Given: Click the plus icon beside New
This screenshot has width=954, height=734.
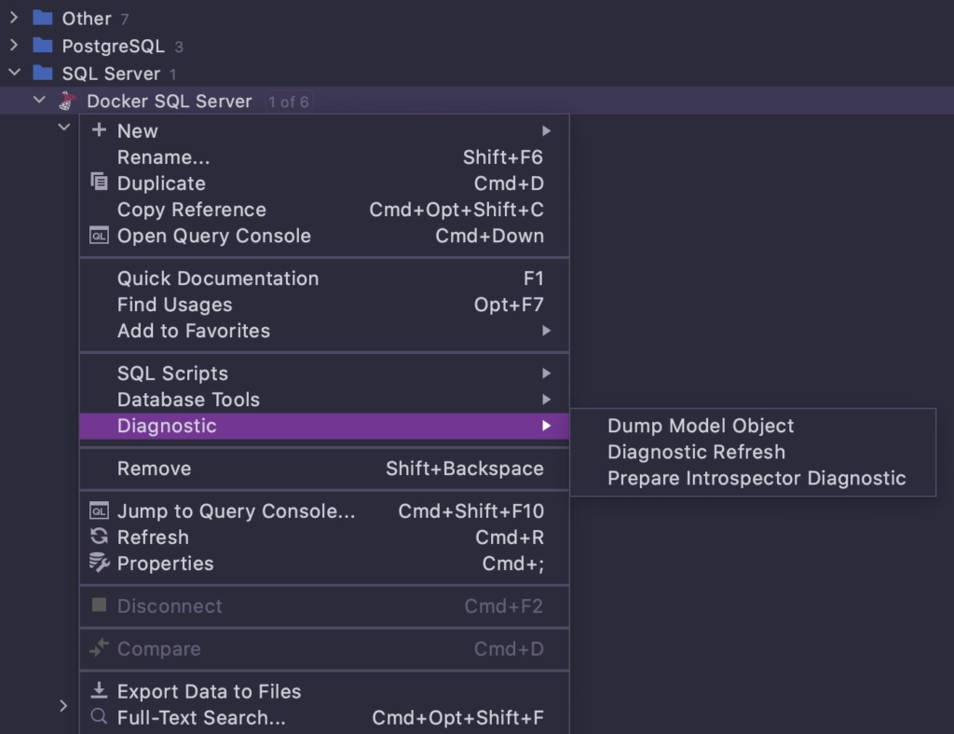Looking at the screenshot, I should point(99,130).
